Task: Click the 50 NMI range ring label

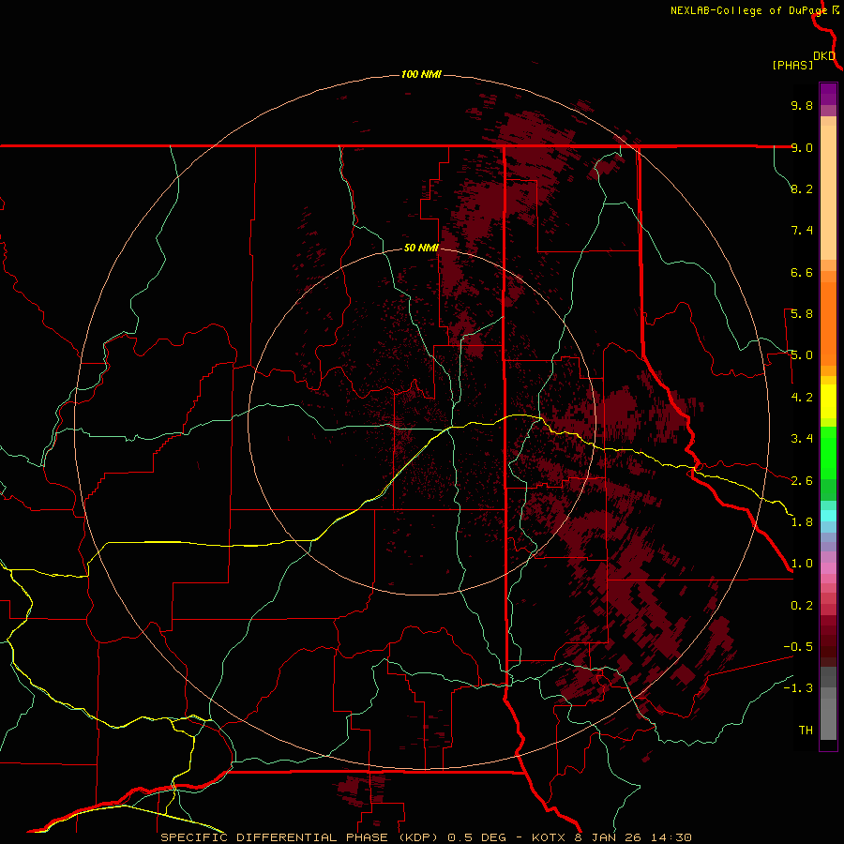Action: (421, 248)
